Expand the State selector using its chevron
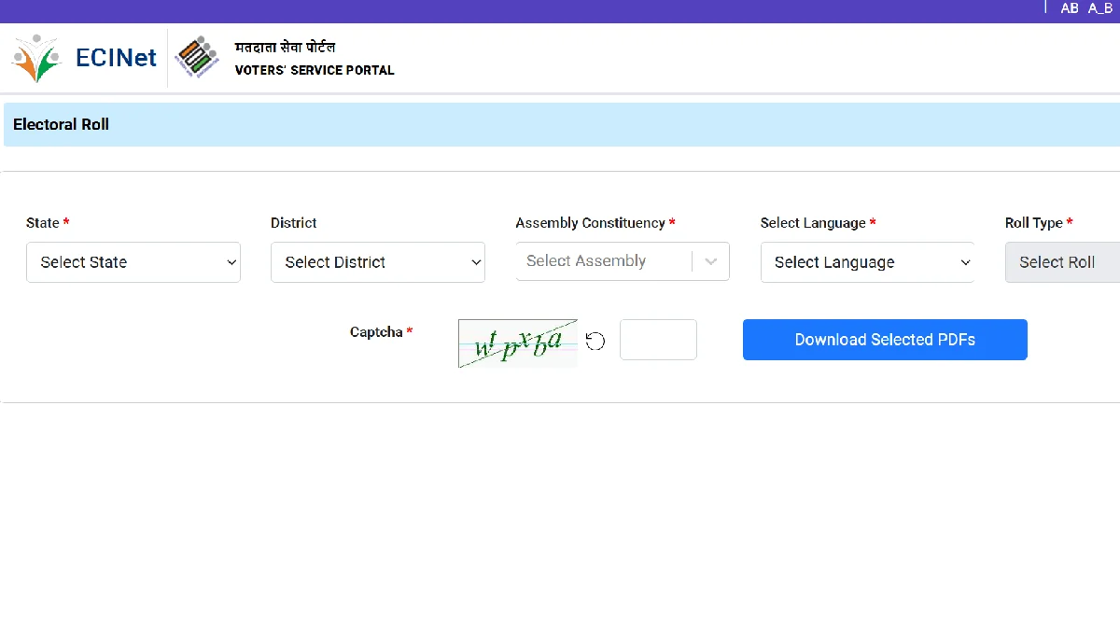 pyautogui.click(x=231, y=262)
